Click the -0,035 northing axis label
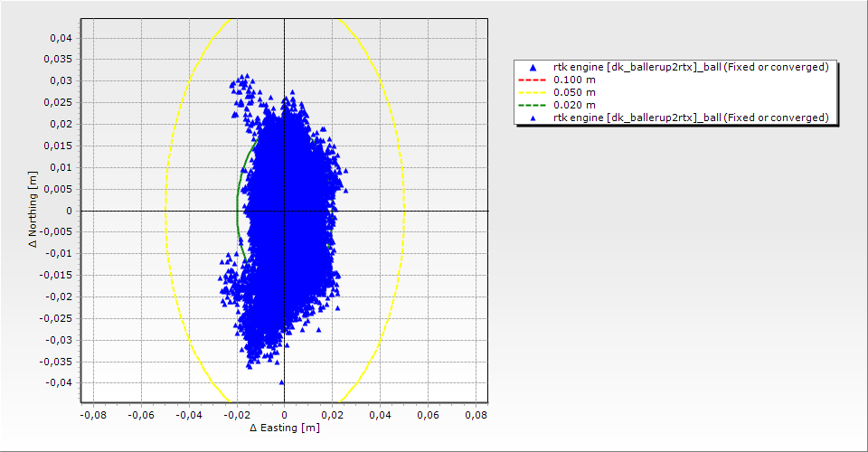This screenshot has height=452, width=868. point(56,362)
